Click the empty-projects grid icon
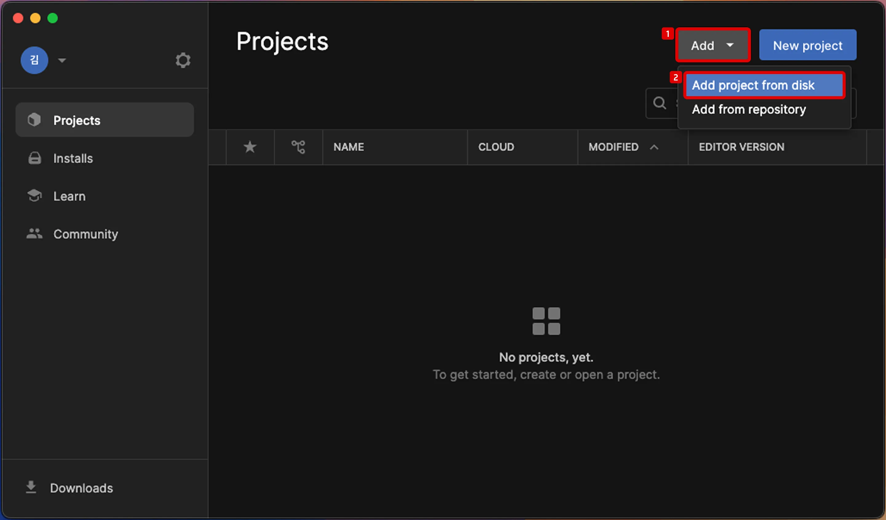The height and width of the screenshot is (520, 886). [546, 321]
